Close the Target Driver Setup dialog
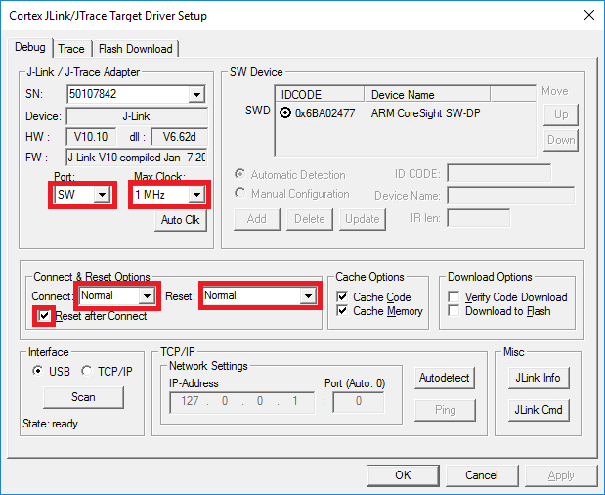 [x=589, y=15]
